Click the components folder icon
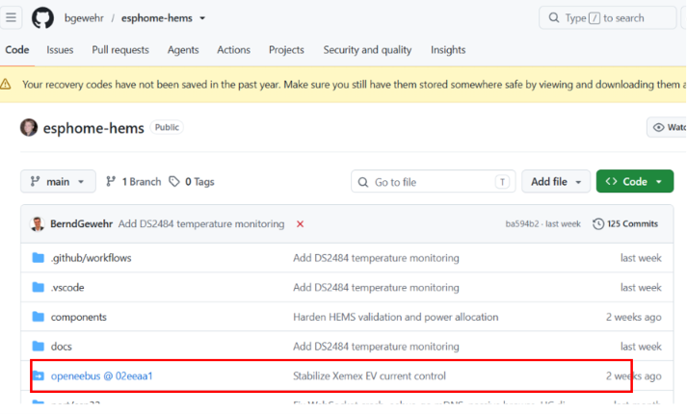 click(x=39, y=317)
